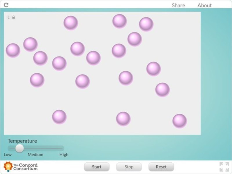The height and width of the screenshot is (174, 232).
Task: Select the High temperature label
Action: tap(64, 155)
